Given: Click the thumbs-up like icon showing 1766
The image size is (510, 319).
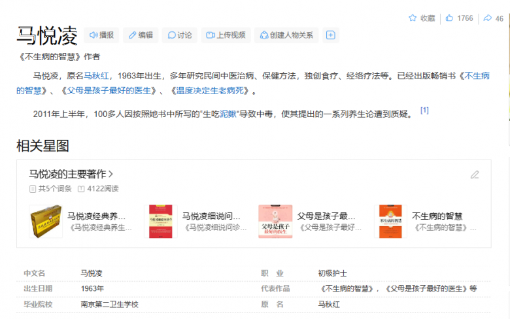Looking at the screenshot, I should click(449, 18).
